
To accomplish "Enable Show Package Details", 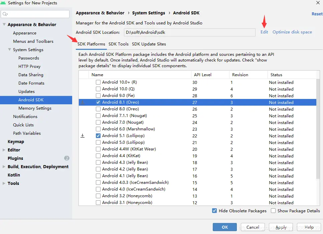I will 273,211.
